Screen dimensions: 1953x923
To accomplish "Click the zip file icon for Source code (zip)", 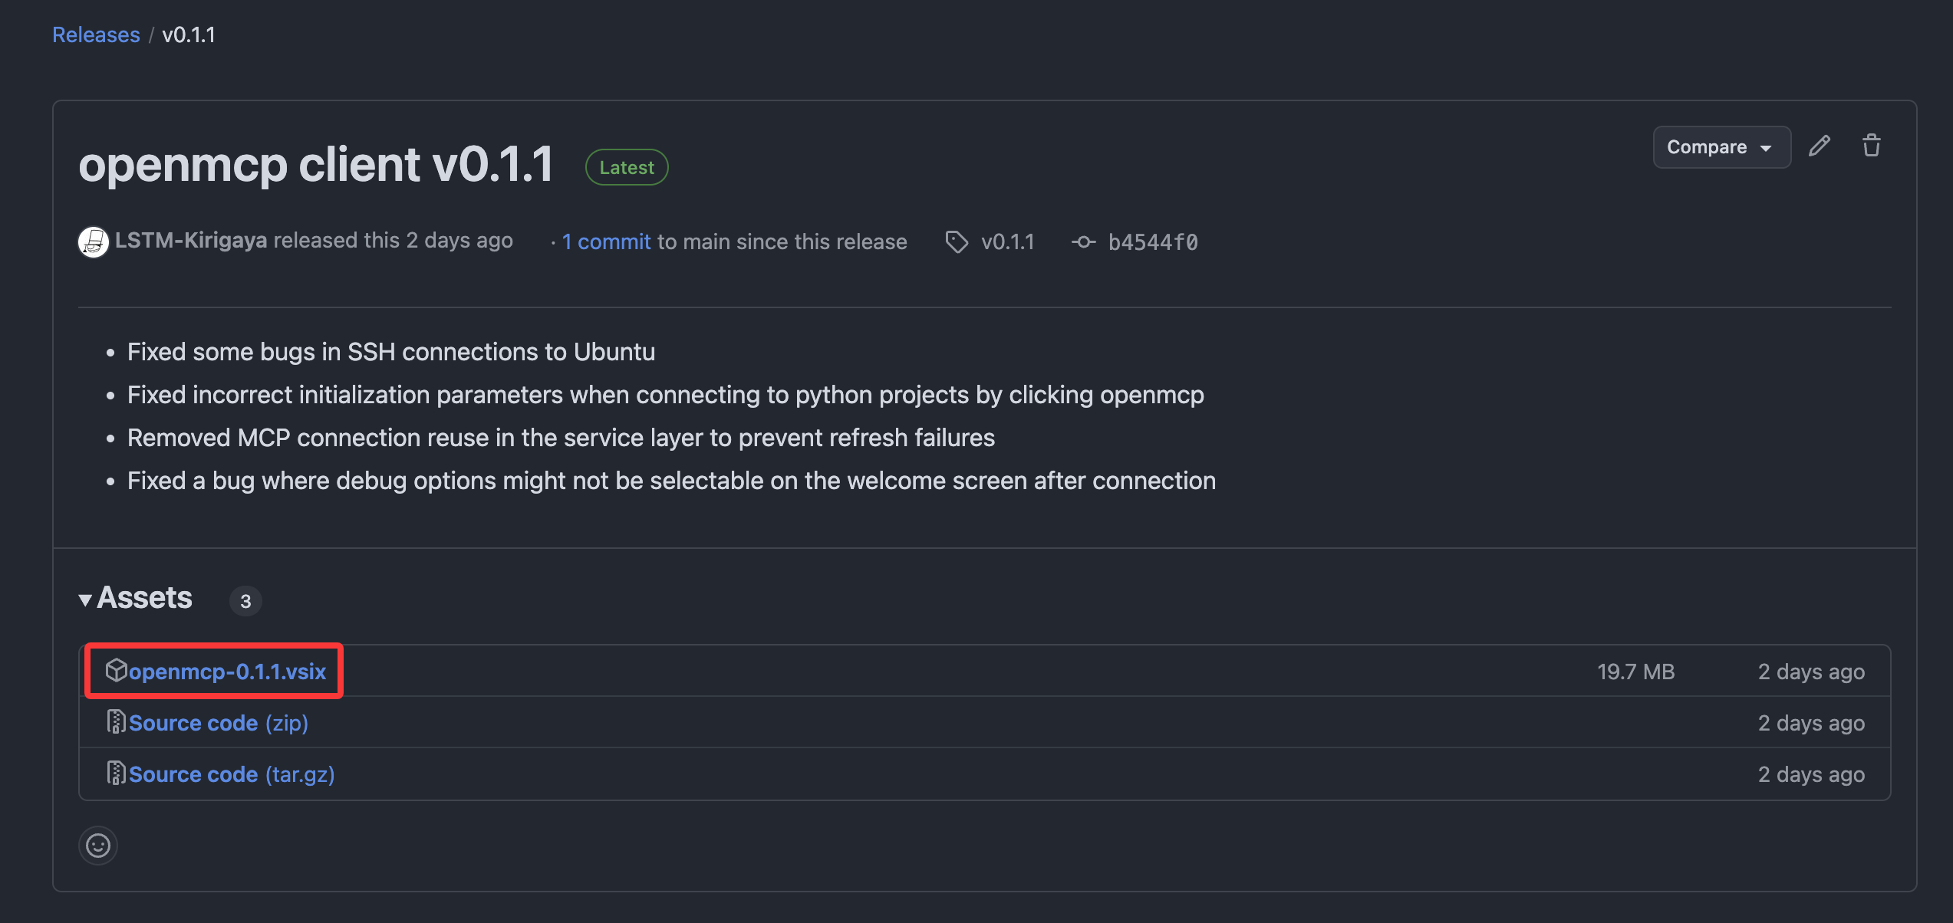I will click(x=116, y=722).
